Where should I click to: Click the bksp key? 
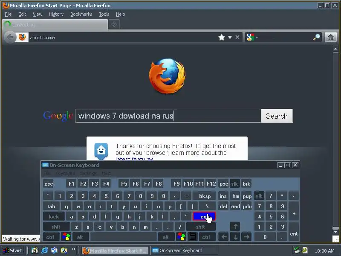tap(205, 196)
